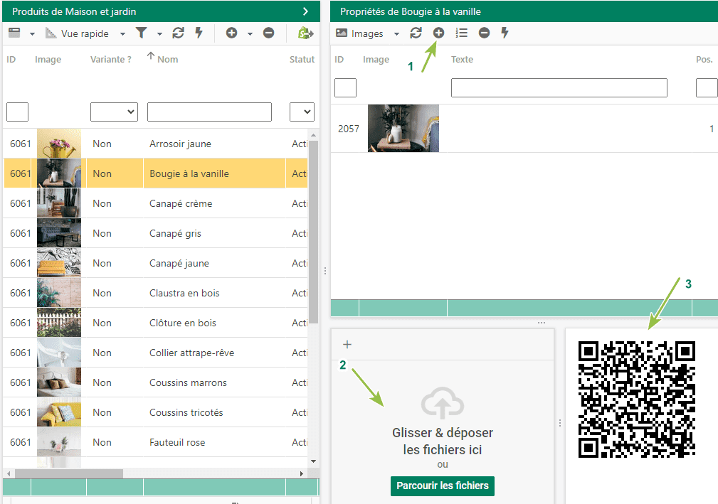Open dropdown arrow beside add product
Screen dimensions: 718x504
[250, 34]
